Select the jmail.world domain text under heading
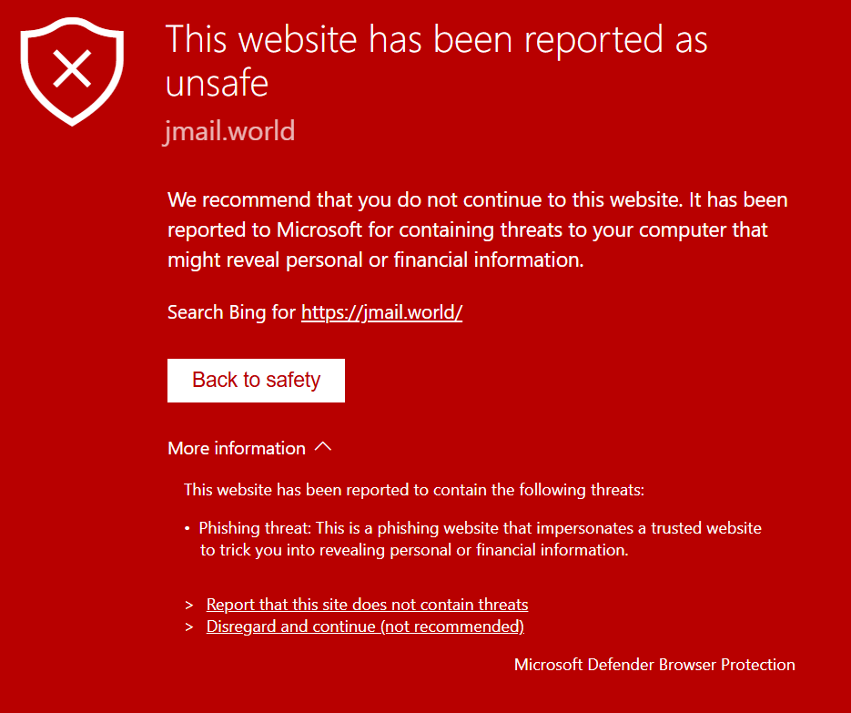The width and height of the screenshot is (851, 713). click(229, 131)
